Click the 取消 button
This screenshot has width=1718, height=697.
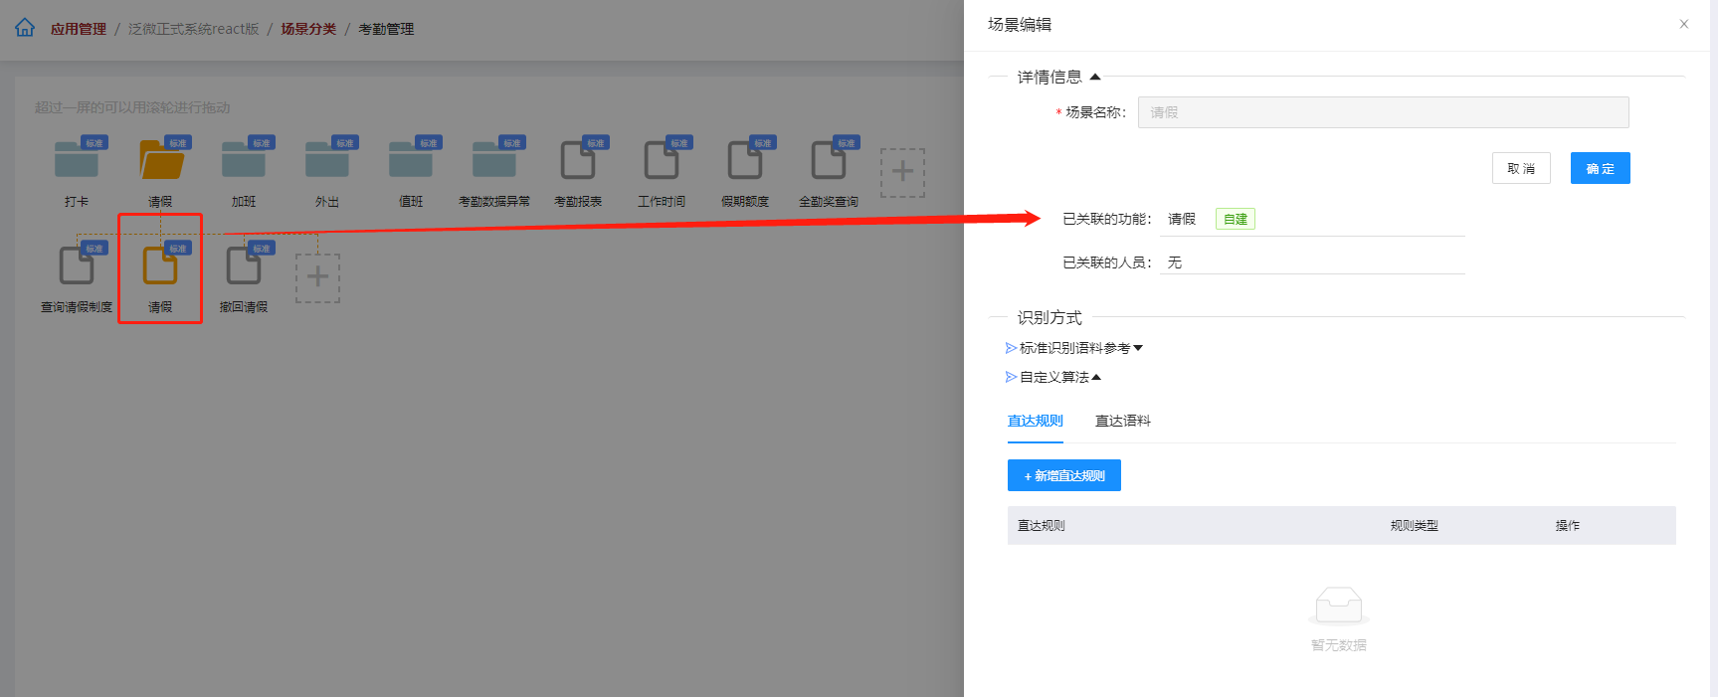[1521, 168]
